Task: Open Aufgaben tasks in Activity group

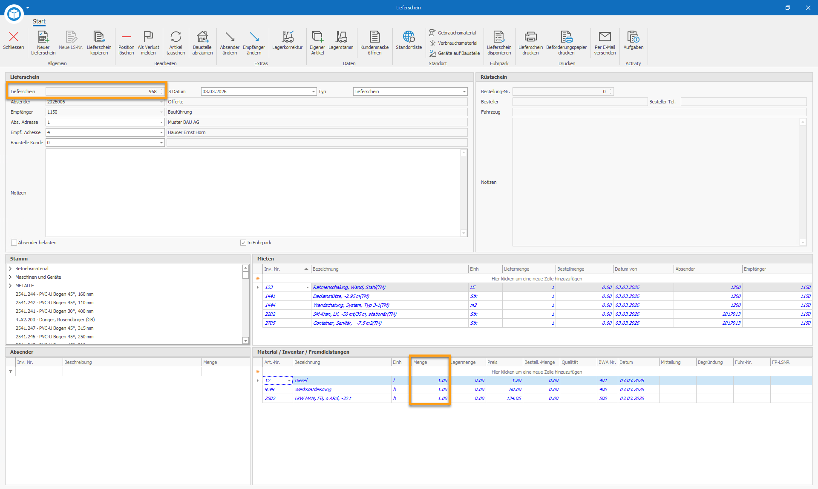Action: click(x=633, y=41)
